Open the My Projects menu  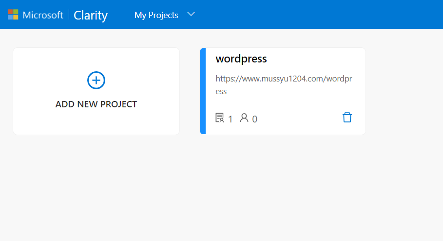click(x=156, y=15)
